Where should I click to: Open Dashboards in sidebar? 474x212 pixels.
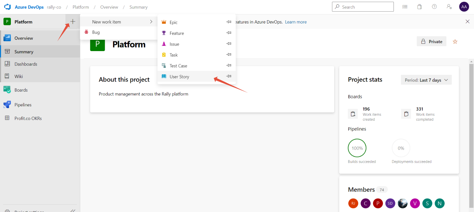pos(40,64)
